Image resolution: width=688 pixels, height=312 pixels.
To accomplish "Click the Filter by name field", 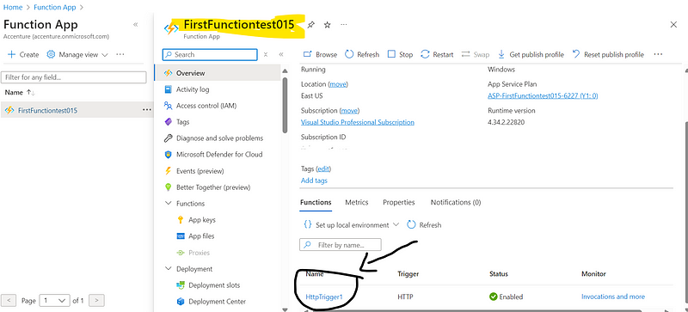I will coord(341,245).
